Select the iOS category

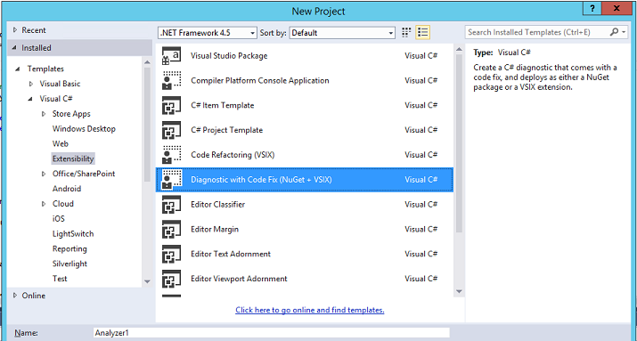(x=59, y=219)
